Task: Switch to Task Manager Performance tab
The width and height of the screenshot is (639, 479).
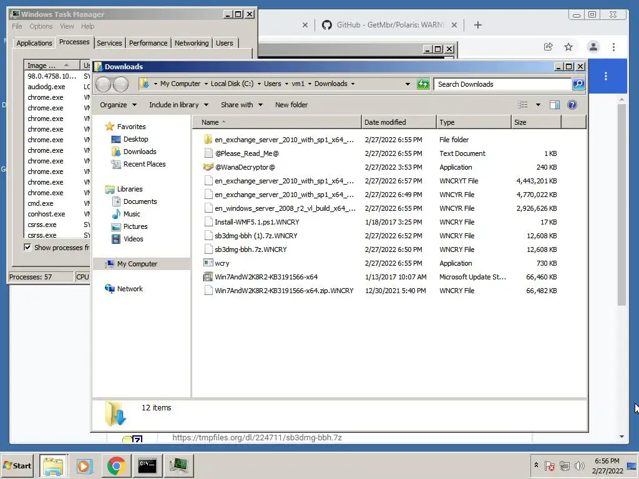Action: [148, 43]
